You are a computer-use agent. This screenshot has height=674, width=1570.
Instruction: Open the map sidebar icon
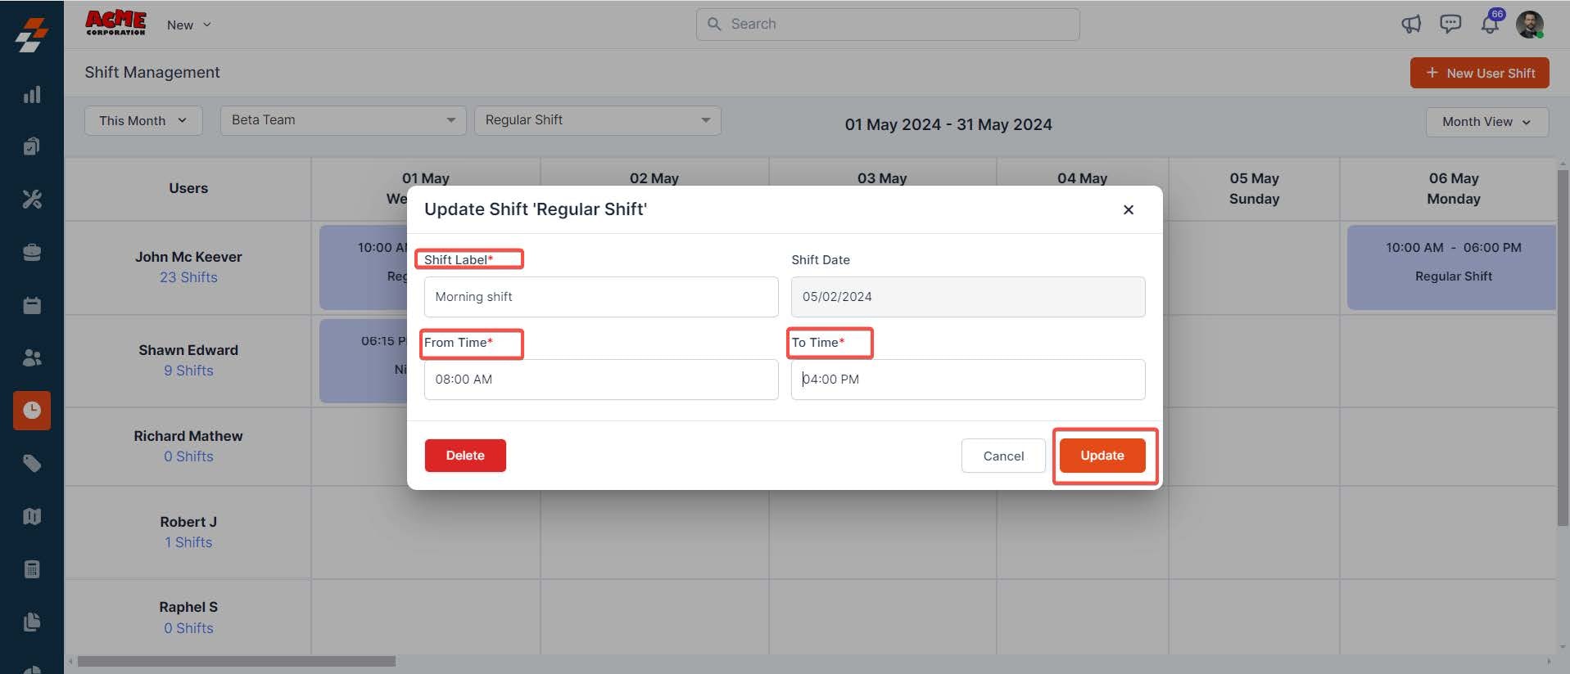tap(32, 516)
